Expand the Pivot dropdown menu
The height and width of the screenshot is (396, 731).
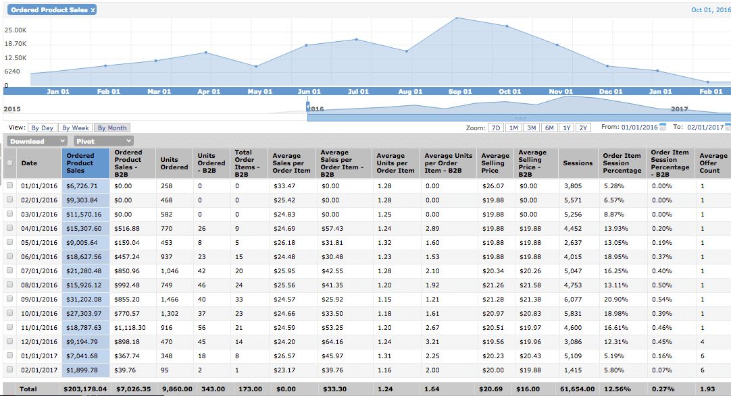tap(103, 141)
